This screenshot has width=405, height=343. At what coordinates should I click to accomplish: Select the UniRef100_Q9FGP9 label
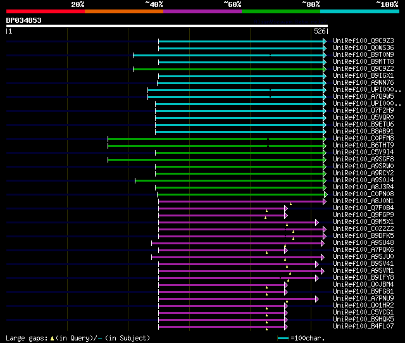pyautogui.click(x=363, y=215)
